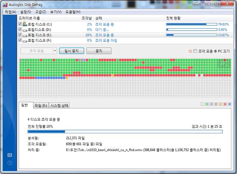This screenshot has height=174, width=237.
Task: Open the 작업(A) menu
Action: (x=10, y=12)
